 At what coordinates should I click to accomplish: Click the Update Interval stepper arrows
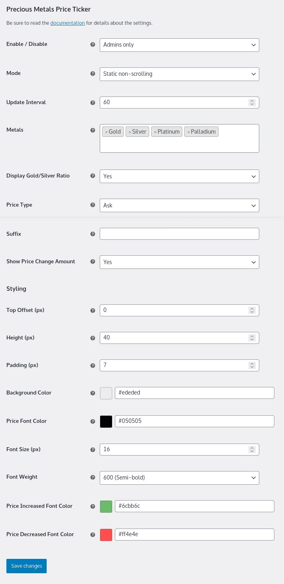[252, 103]
